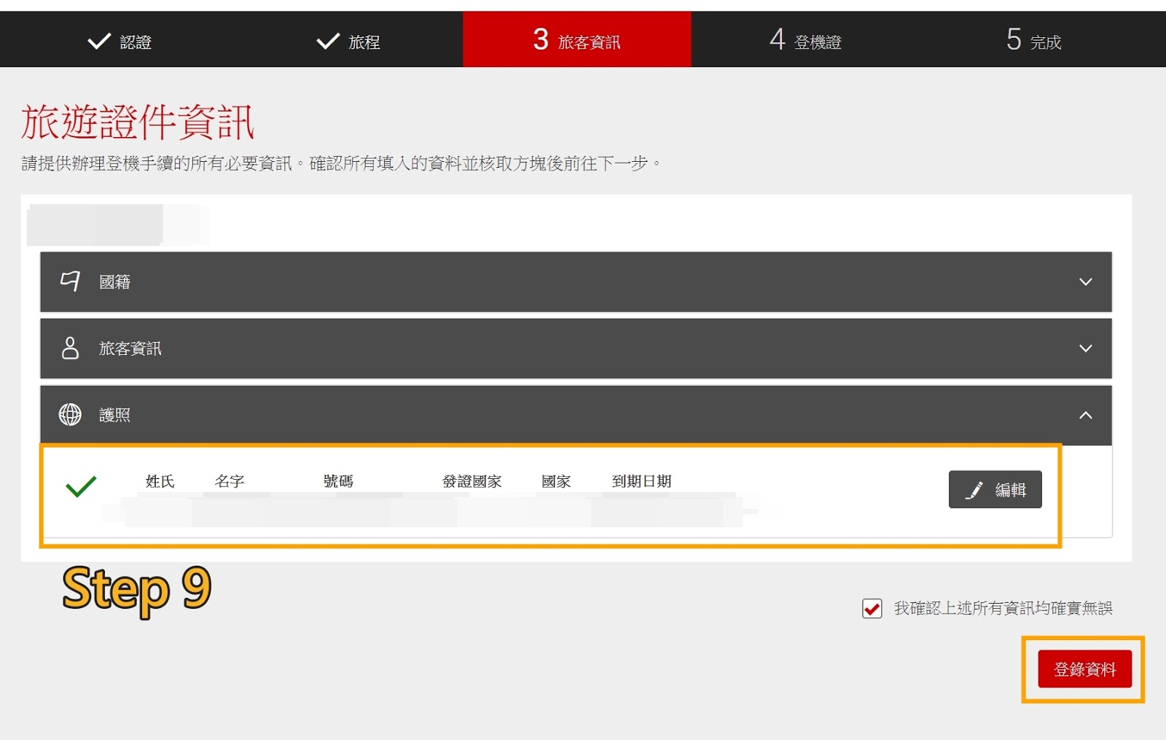Click the 號碼 column label
This screenshot has width=1166, height=740.
pyautogui.click(x=338, y=481)
